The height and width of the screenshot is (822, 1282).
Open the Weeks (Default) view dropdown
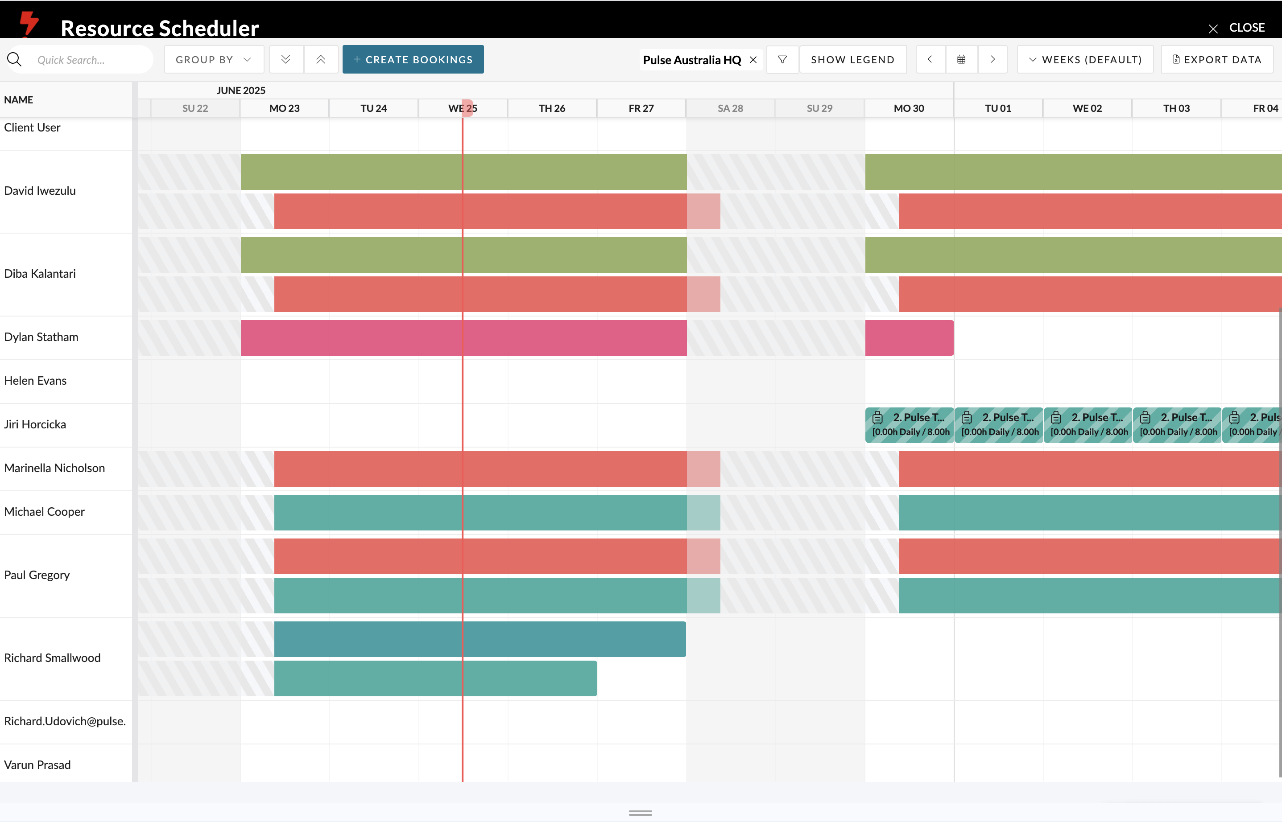click(x=1085, y=59)
